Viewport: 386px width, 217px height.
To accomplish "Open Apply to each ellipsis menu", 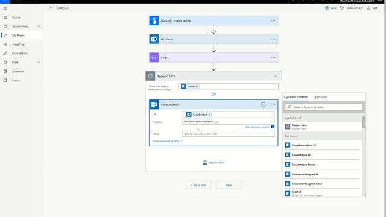I will pos(277,76).
